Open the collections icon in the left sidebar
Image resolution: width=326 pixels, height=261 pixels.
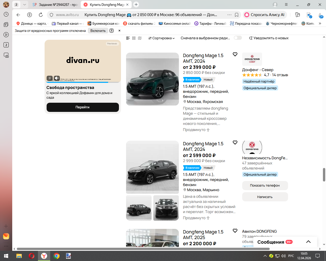click(6, 25)
